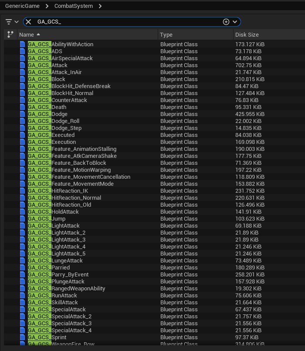Expand chevron after CombatSystem breadcrumb
Image resolution: width=305 pixels, height=351 pixels.
(100, 6)
